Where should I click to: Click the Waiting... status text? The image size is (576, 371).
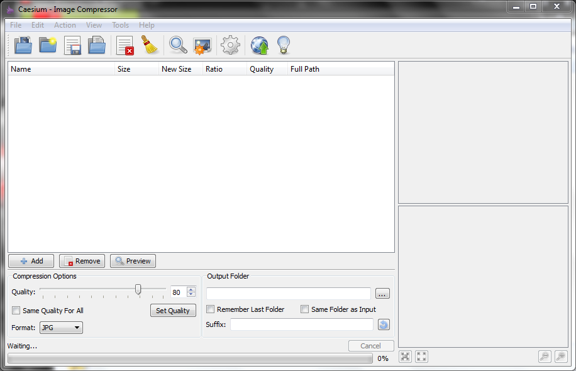[23, 346]
